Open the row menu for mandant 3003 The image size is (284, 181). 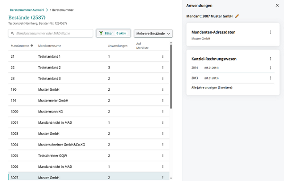tap(163, 134)
